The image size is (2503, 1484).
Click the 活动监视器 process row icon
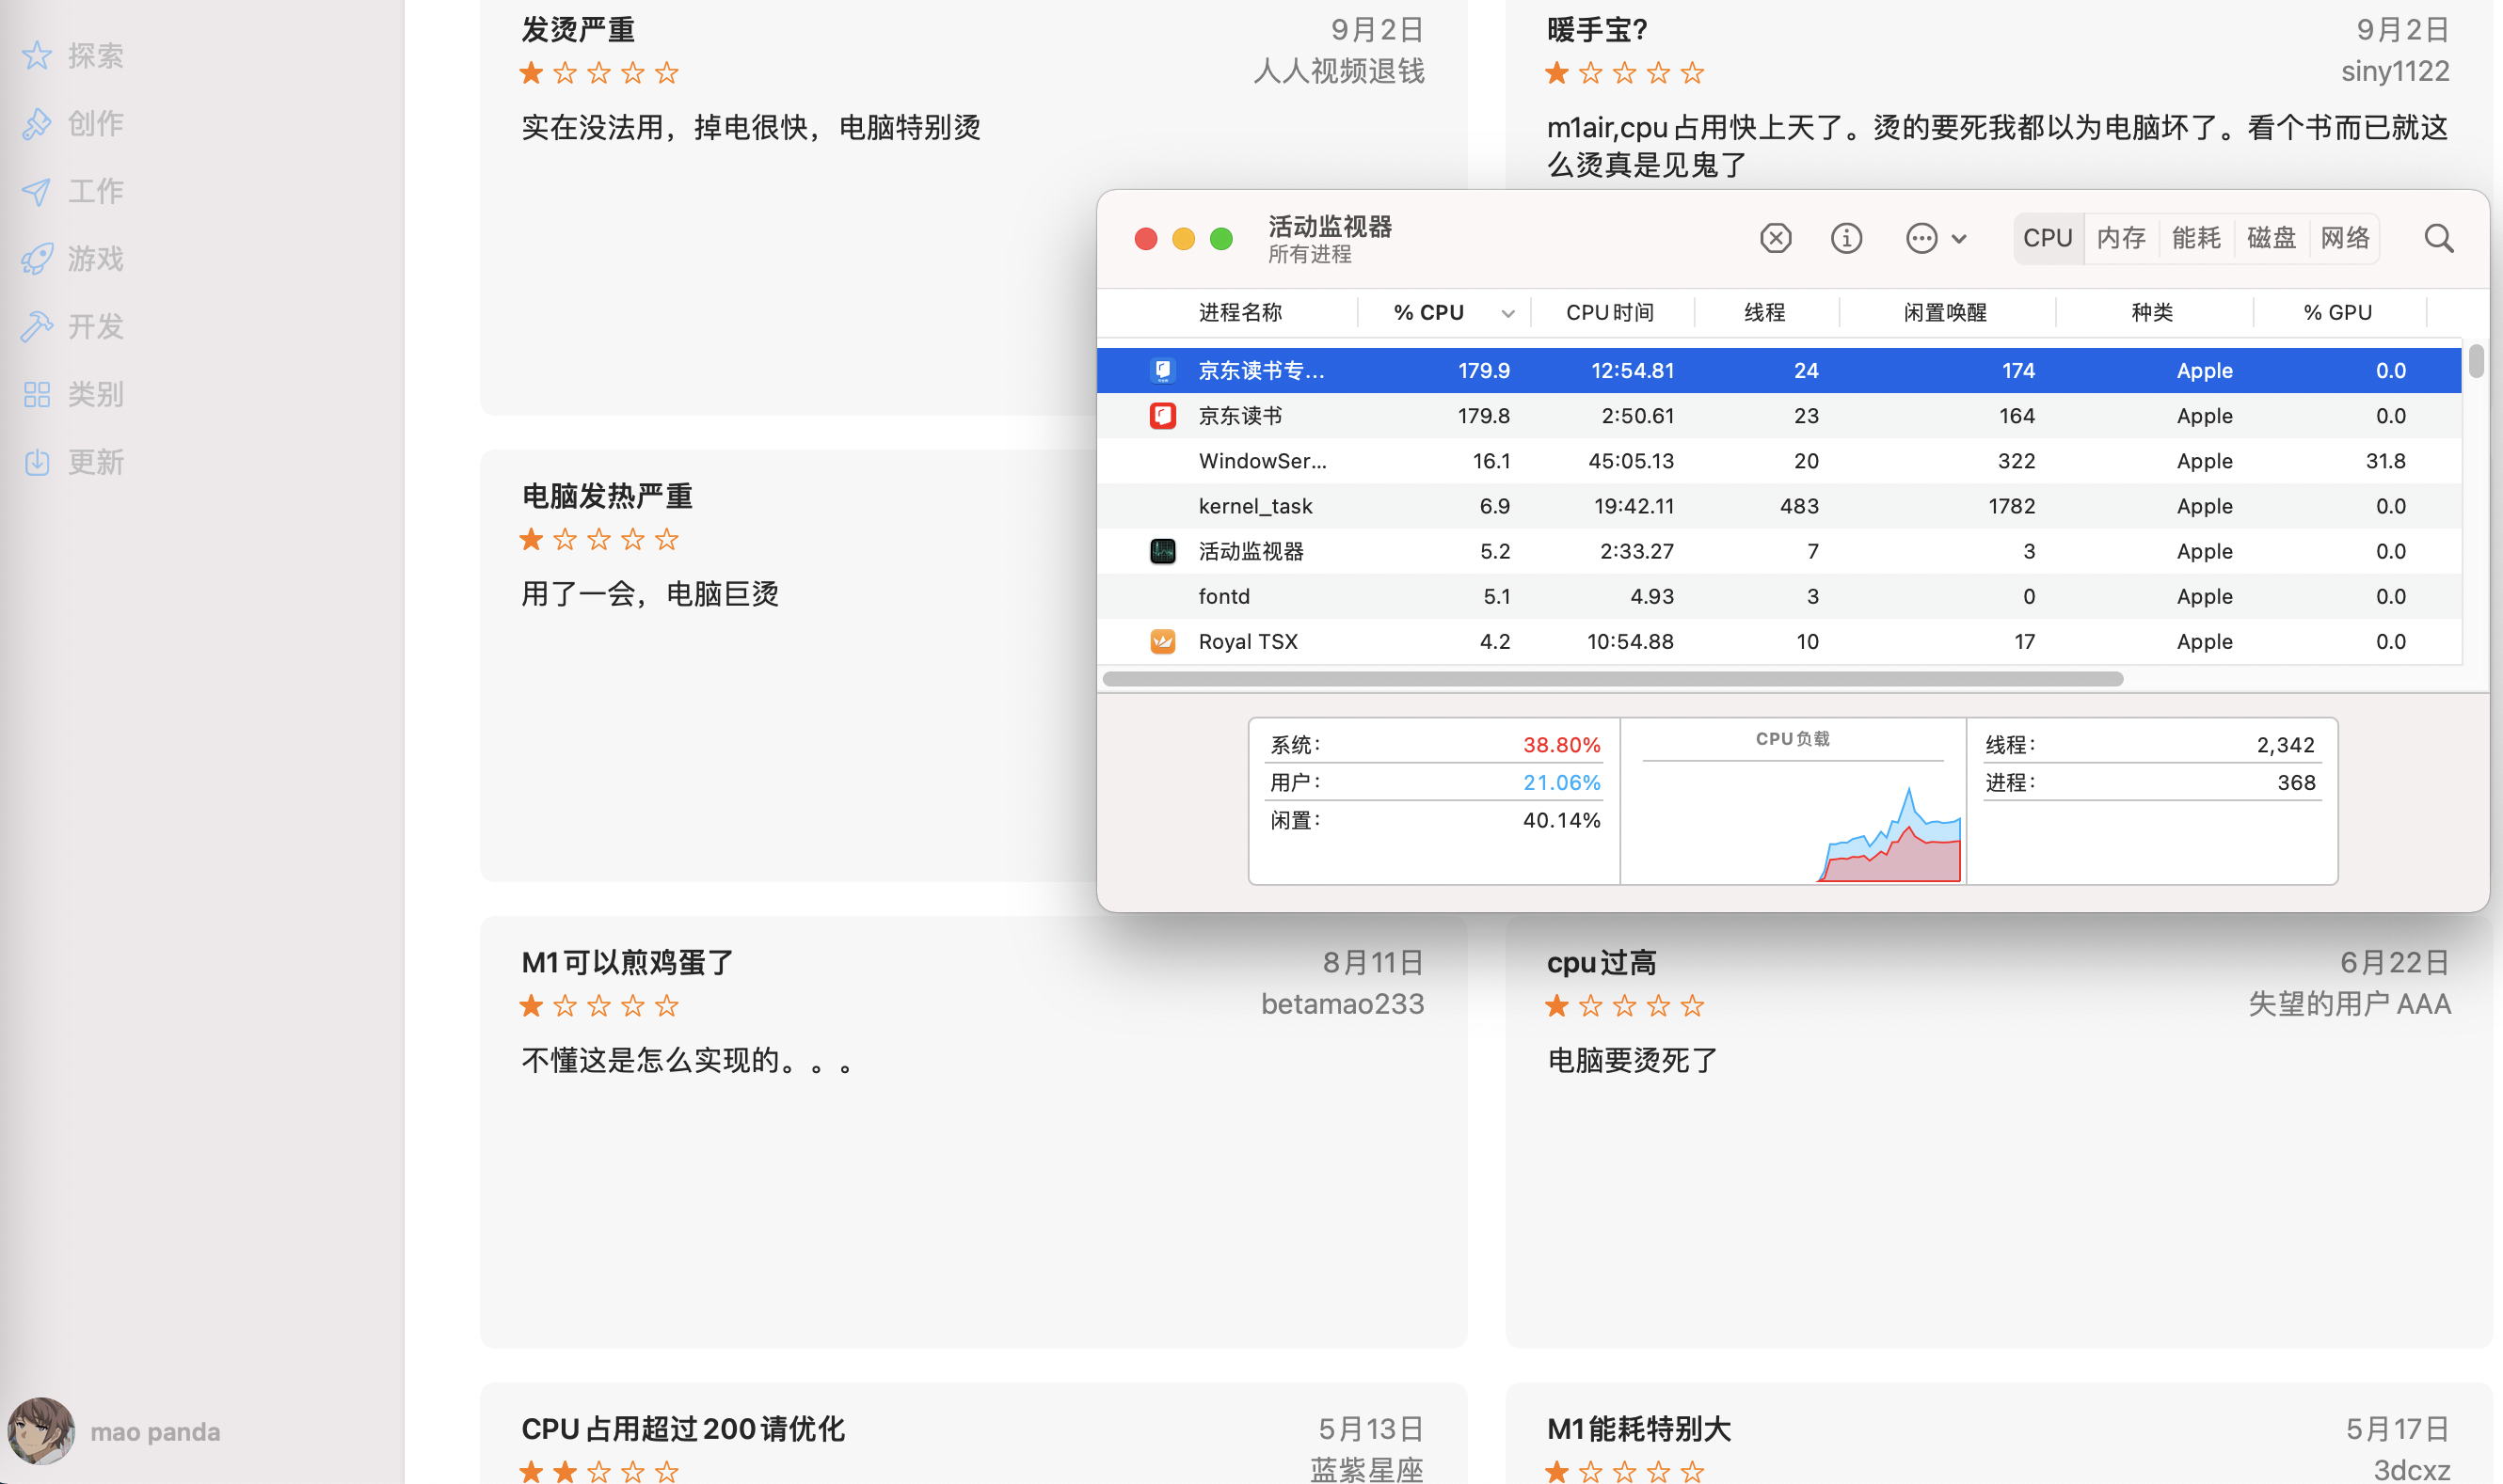click(x=1162, y=551)
